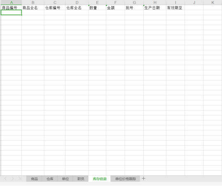Click the 批号 cell in column G
The height and width of the screenshot is (186, 222).
tap(134, 8)
